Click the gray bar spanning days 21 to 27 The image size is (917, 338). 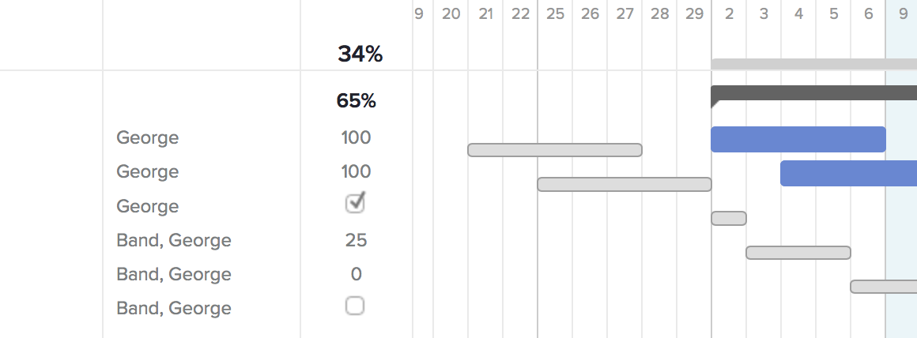point(554,150)
